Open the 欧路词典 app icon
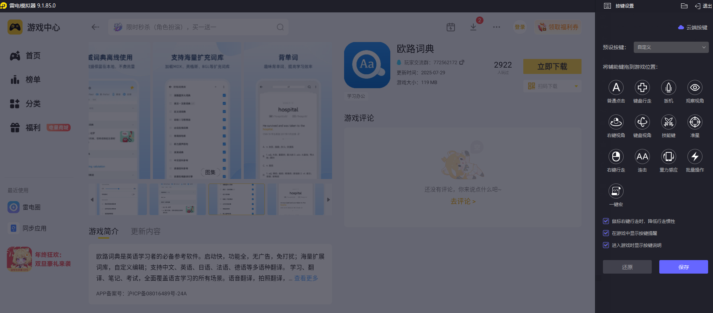The width and height of the screenshot is (713, 313). pyautogui.click(x=367, y=65)
